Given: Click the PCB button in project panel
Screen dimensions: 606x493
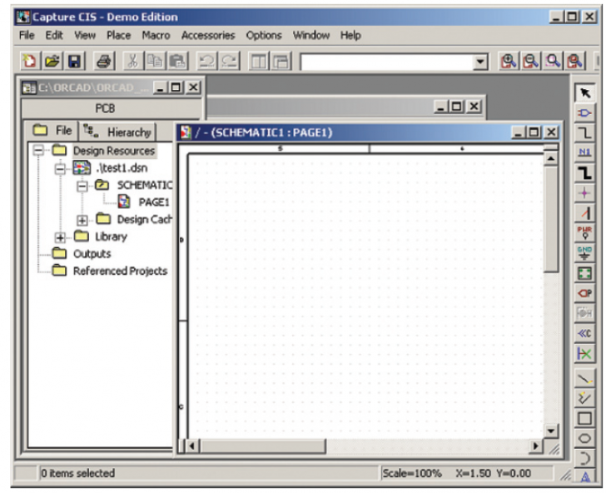Looking at the screenshot, I should point(105,108).
